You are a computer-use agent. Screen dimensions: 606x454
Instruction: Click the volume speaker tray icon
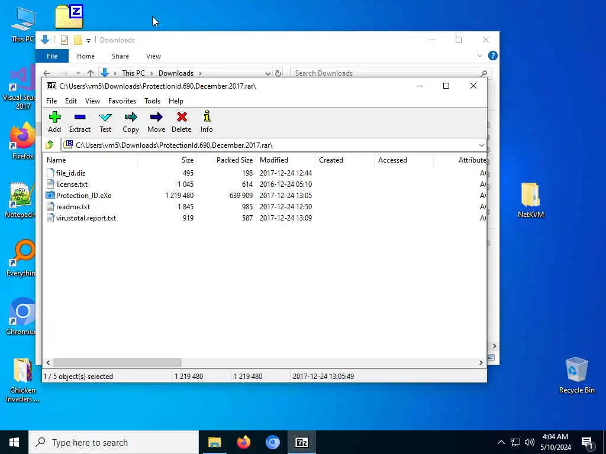tap(530, 442)
